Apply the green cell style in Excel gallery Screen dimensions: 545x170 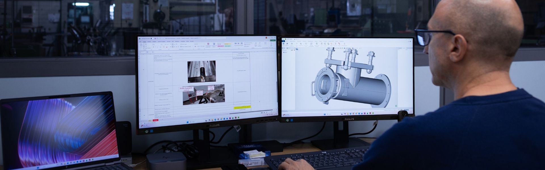(228, 46)
